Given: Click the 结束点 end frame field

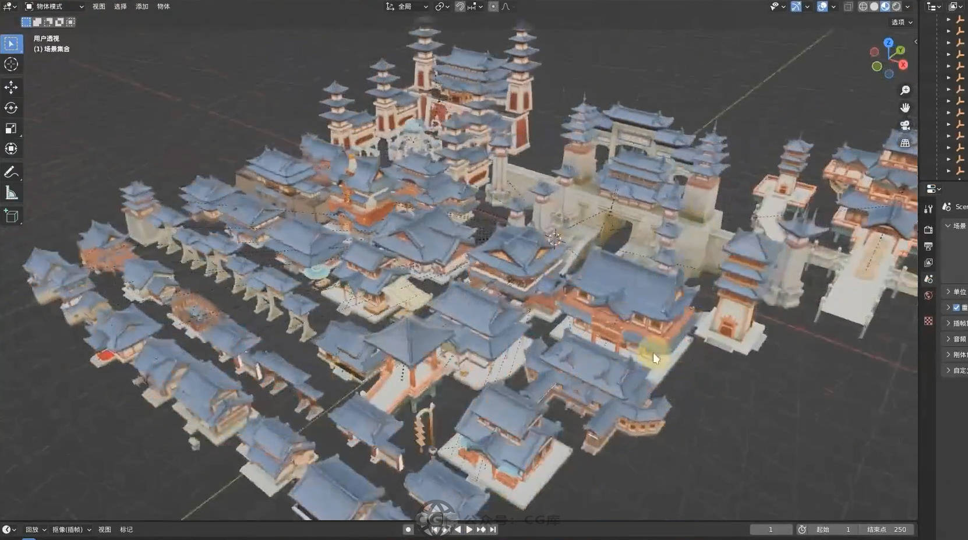Looking at the screenshot, I should point(886,530).
